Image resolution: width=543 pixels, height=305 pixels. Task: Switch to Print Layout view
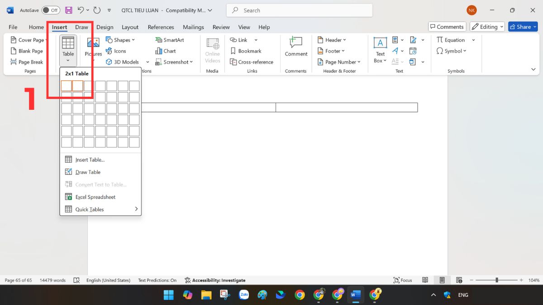coord(442,280)
